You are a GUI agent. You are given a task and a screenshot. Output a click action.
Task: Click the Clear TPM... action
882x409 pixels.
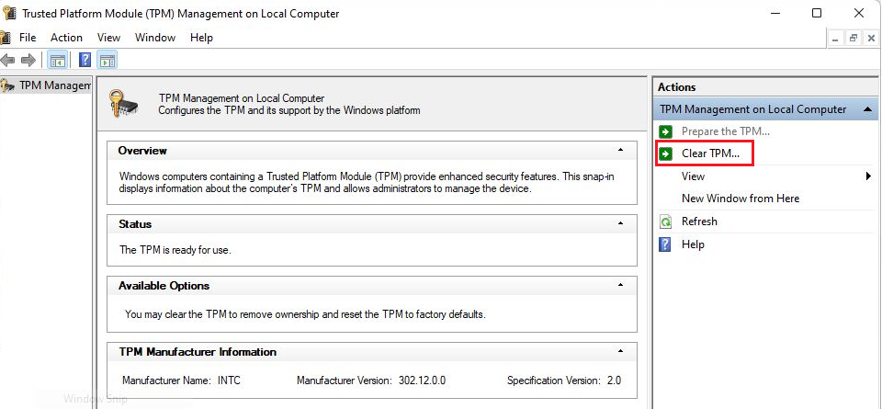(x=710, y=153)
